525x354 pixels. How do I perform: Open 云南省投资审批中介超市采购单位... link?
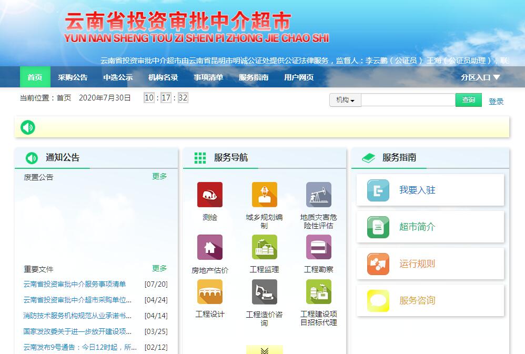click(x=77, y=300)
